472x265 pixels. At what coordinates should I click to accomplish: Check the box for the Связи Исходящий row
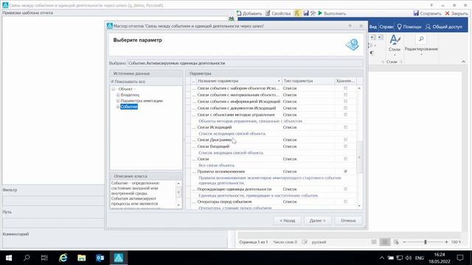[x=346, y=127]
